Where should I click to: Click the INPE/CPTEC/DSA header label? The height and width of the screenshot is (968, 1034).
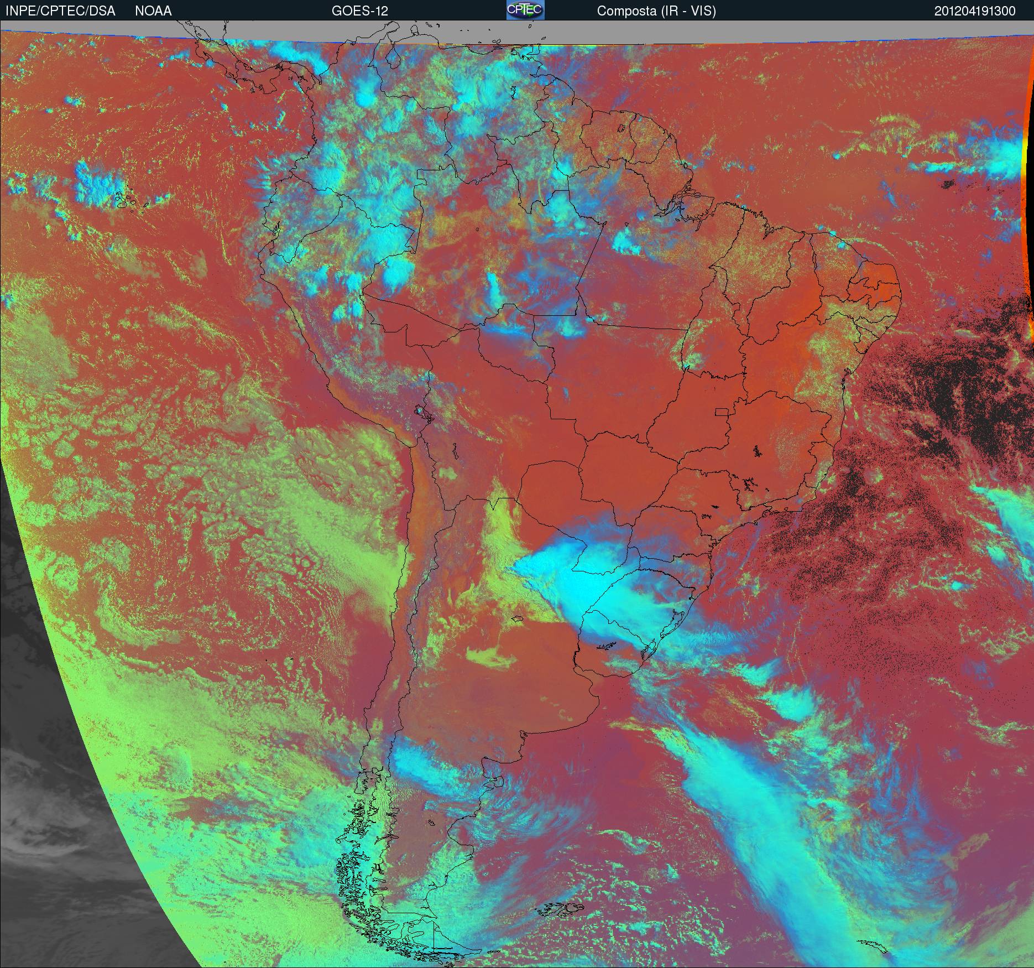tap(60, 11)
